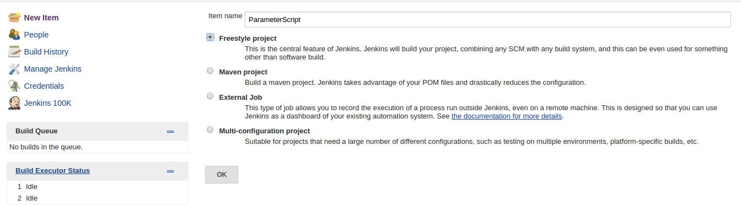
Task: Select Multi-configuration project radio button
Action: click(x=210, y=130)
